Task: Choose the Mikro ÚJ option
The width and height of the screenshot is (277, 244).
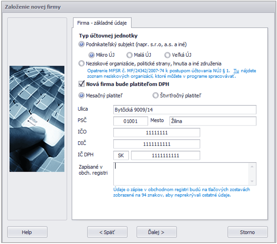Action: tap(92, 55)
